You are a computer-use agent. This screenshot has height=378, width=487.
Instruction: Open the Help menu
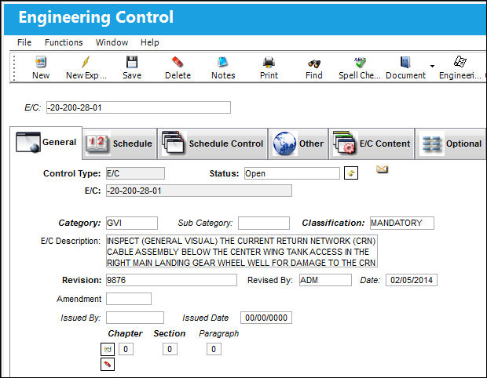coord(150,42)
